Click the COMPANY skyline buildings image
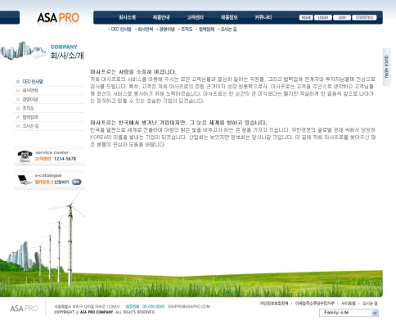Screen dimensions: 396x320 click(x=23, y=51)
